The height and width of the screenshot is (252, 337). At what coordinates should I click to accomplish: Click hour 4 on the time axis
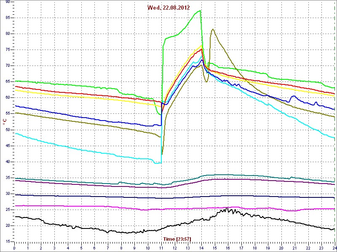pos(68,248)
